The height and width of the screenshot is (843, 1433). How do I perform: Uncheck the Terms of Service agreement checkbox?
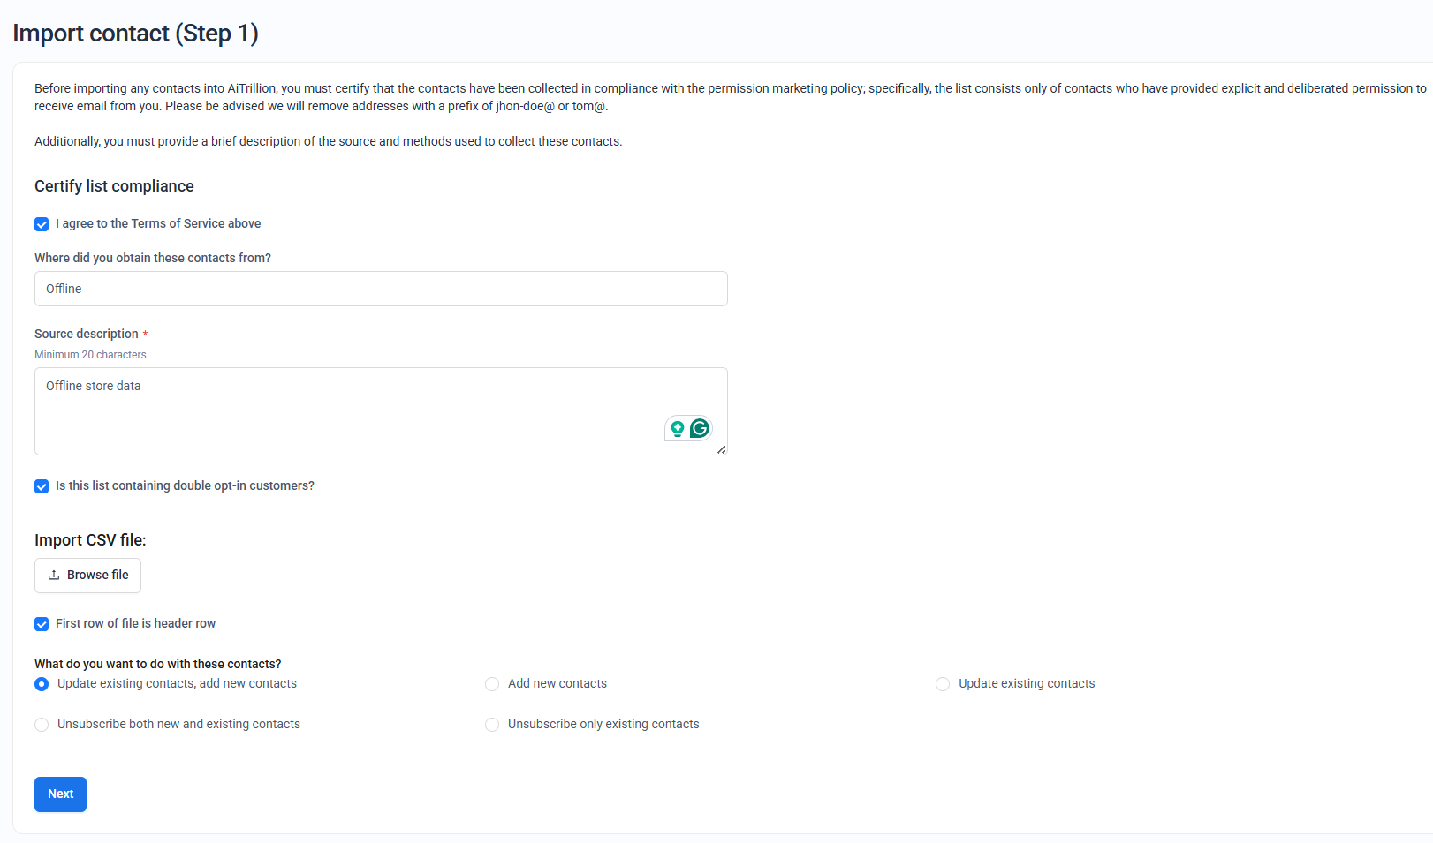click(x=42, y=224)
